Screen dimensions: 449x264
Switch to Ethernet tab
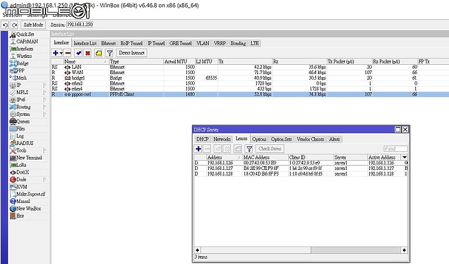pos(109,43)
